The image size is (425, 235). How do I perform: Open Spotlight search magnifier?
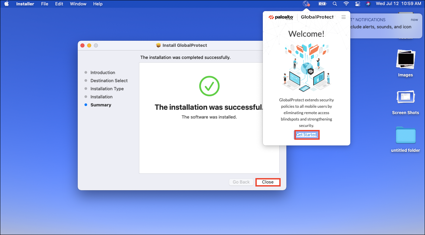tap(334, 4)
